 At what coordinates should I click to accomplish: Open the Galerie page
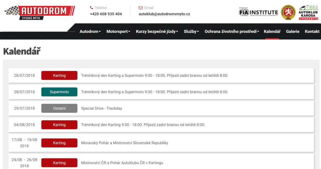(x=292, y=32)
